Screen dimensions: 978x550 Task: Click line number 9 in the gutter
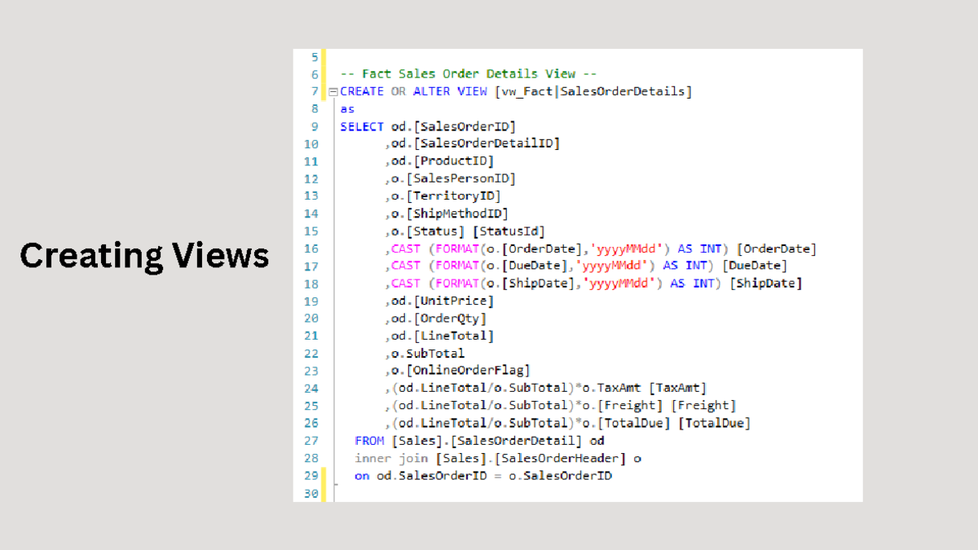pos(315,126)
